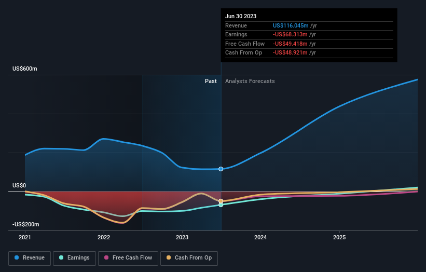
Task: Select the 2021 x-axis label
Action: (x=25, y=238)
